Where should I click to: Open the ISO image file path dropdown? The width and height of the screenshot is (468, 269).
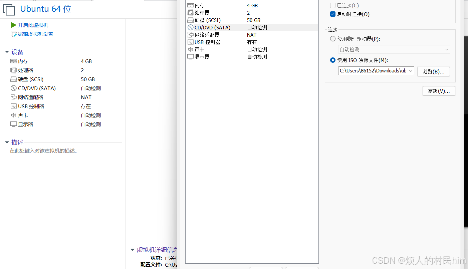[x=411, y=71]
